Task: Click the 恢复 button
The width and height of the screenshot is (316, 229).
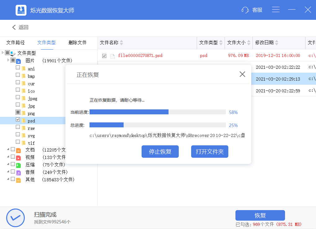Action: pyautogui.click(x=260, y=215)
